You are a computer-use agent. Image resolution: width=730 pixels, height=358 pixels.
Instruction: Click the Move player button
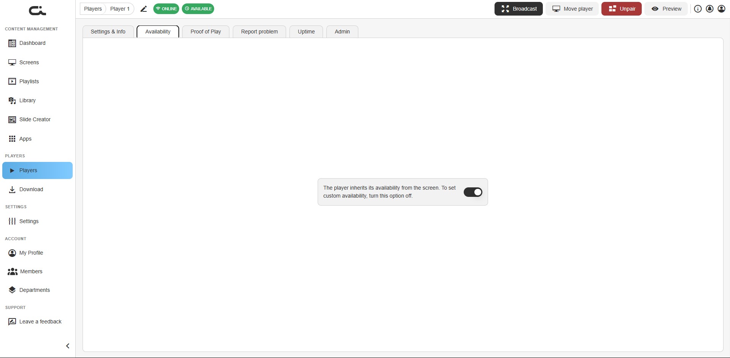572,9
